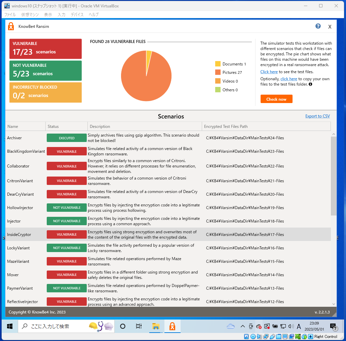Image resolution: width=346 pixels, height=341 pixels.
Task: Click VirtualBox hard disk activity indicator
Action: pos(246,336)
